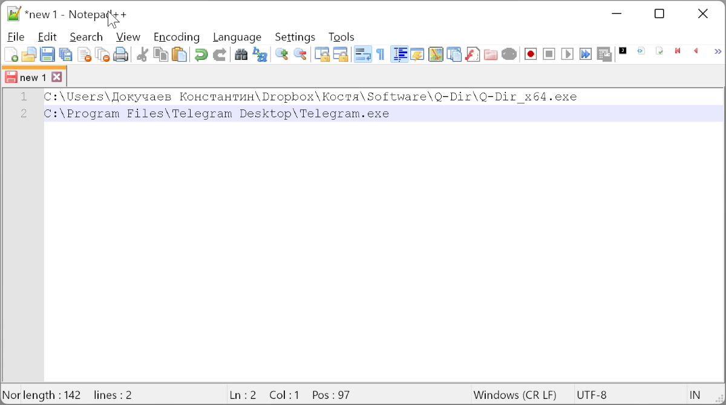Viewport: 726px width, 405px height.
Task: Click line number 2 in the margin
Action: click(x=24, y=114)
